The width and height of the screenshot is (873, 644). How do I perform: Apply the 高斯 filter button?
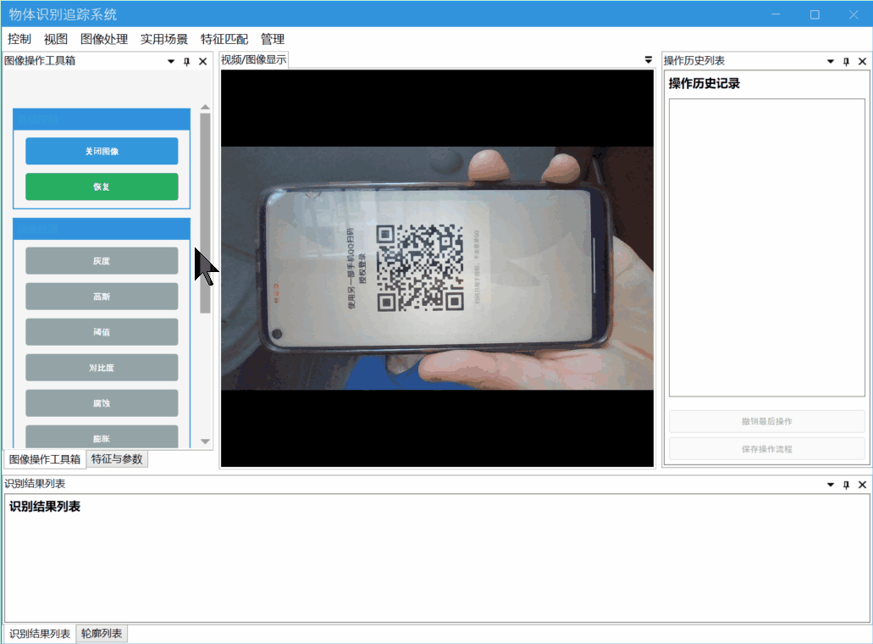pyautogui.click(x=102, y=297)
